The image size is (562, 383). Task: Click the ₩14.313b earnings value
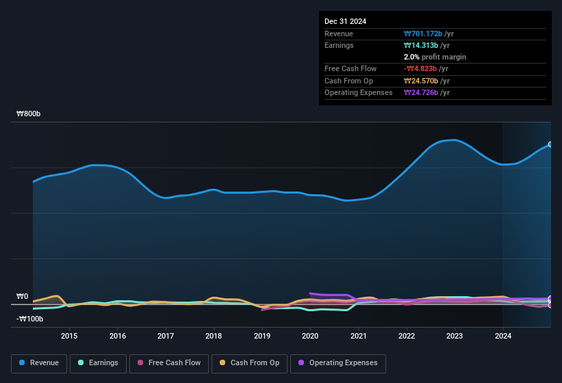point(421,45)
